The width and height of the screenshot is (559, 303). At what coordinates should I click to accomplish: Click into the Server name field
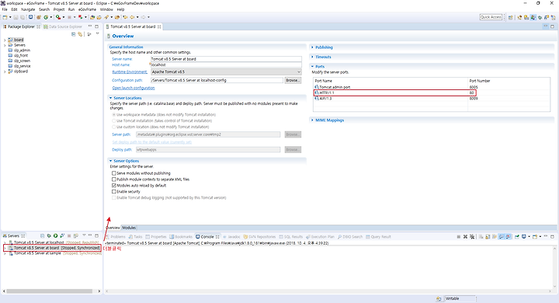[x=226, y=59]
